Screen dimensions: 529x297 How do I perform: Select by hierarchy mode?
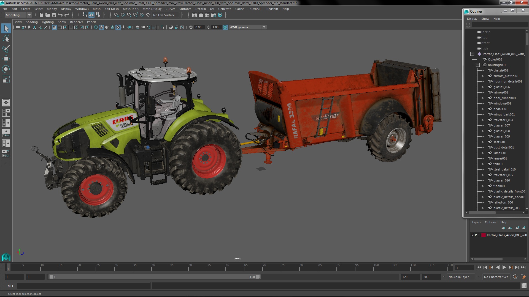tap(85, 15)
